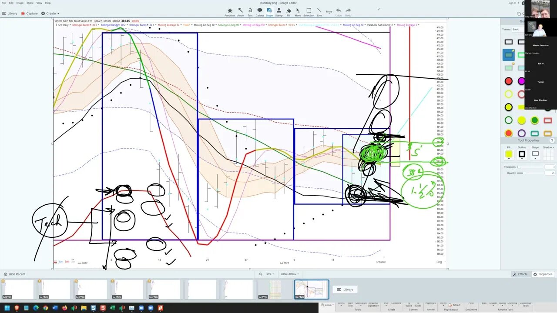Screen dimensions: 557x313
Task: Click the Opacity value field
Action: tap(550, 173)
